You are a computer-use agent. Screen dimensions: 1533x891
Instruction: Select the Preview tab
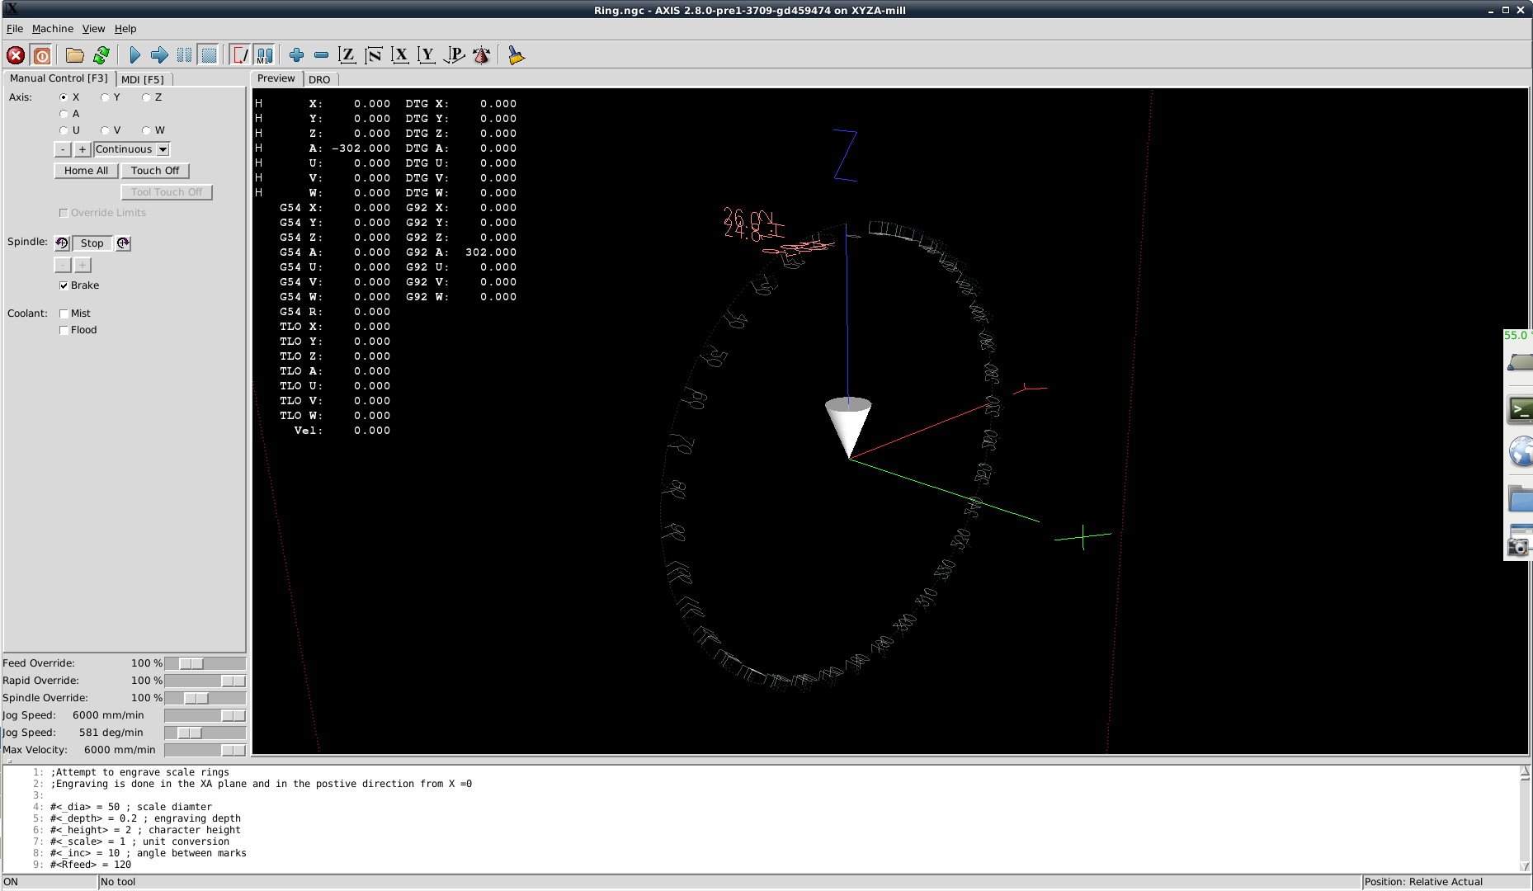pyautogui.click(x=276, y=78)
